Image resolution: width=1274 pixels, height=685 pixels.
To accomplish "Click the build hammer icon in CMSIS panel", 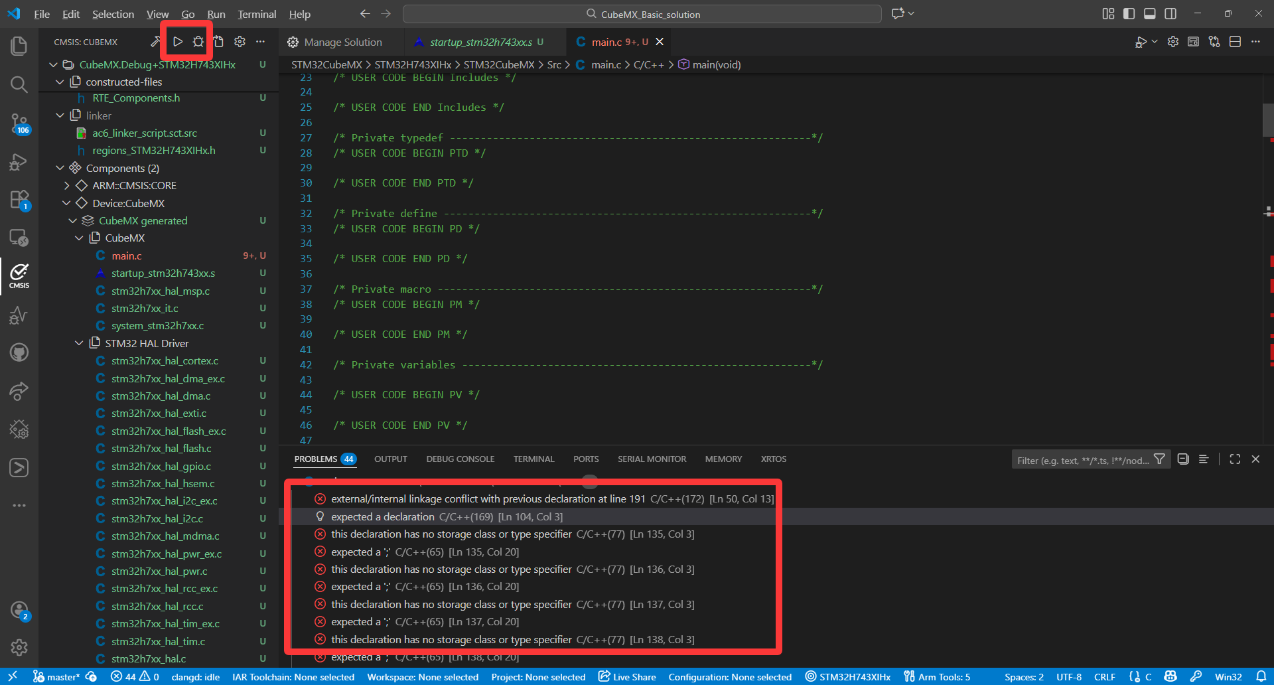I will 155,42.
